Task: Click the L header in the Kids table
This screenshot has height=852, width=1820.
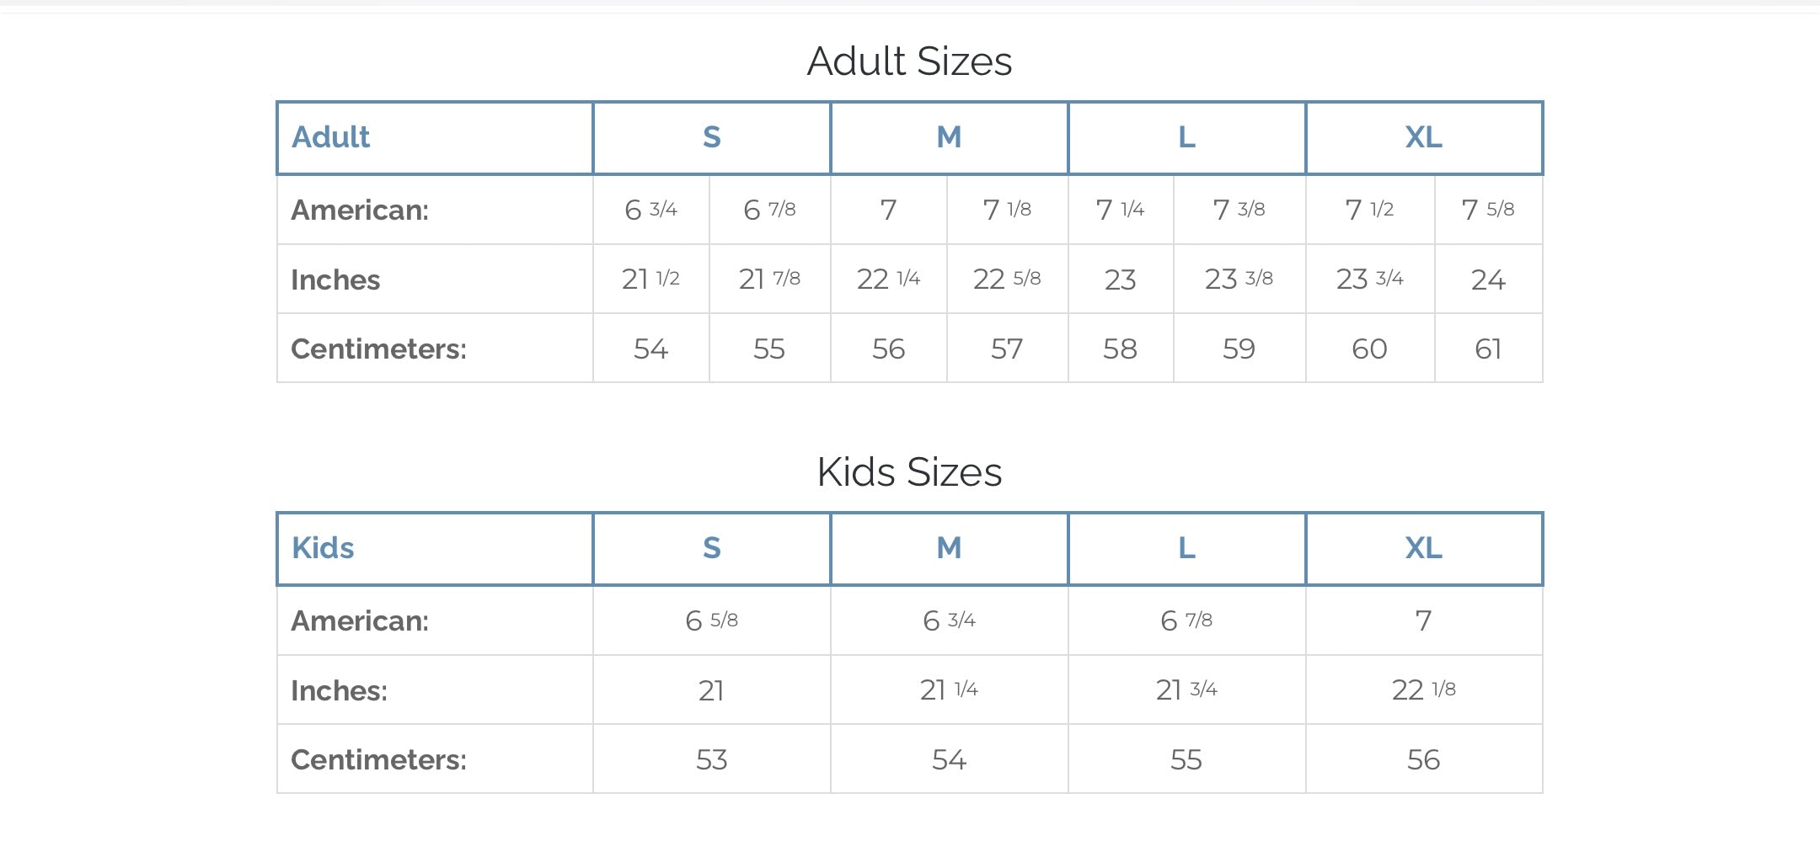Action: click(1186, 548)
